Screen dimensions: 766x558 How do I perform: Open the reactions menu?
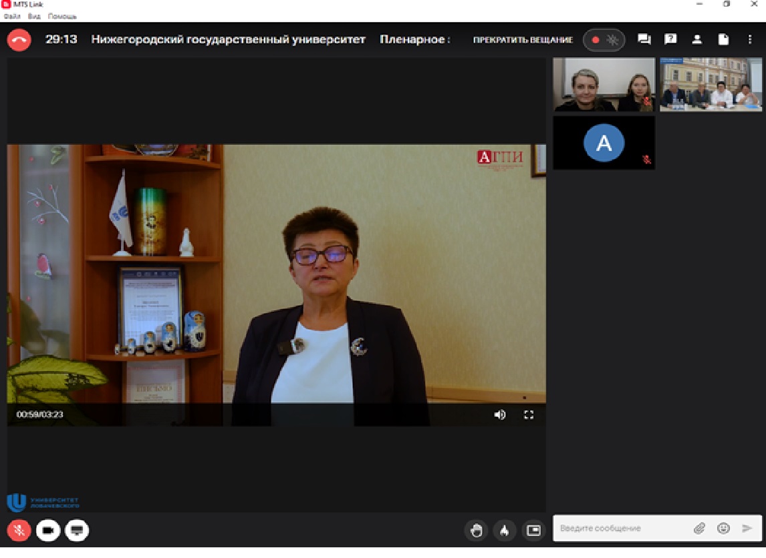tap(505, 531)
